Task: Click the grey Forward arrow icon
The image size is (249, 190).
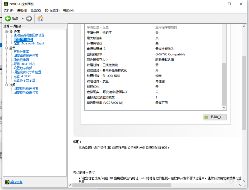Action: pos(29,19)
